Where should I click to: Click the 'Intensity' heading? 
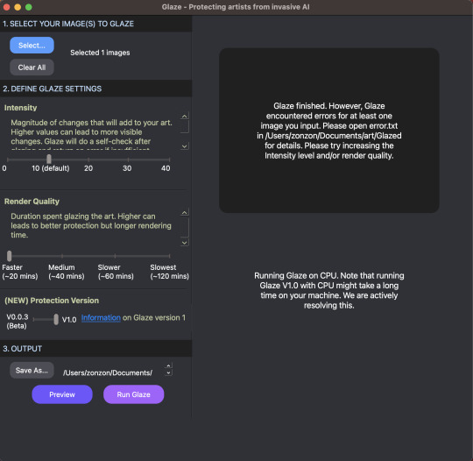[x=20, y=108]
